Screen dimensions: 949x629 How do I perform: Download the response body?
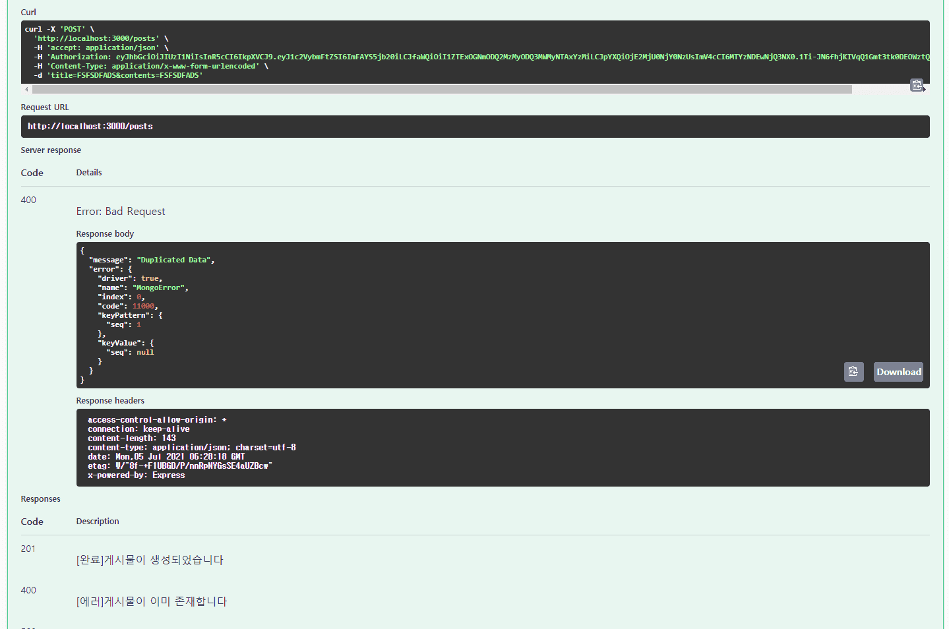[x=898, y=372]
